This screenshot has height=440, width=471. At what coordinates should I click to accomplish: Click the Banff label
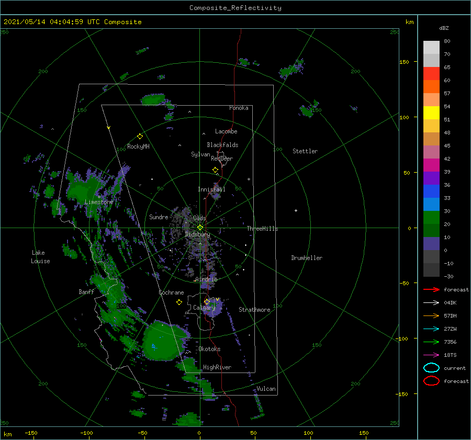(86, 291)
